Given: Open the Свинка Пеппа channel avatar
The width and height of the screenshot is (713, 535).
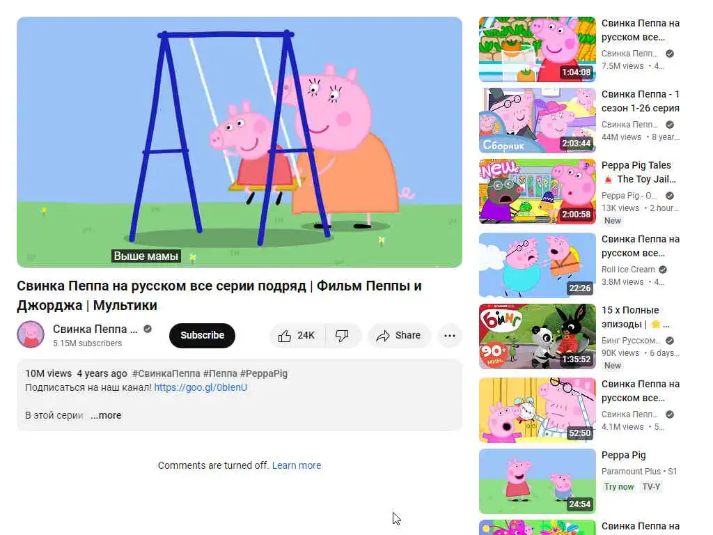Looking at the screenshot, I should pyautogui.click(x=31, y=334).
